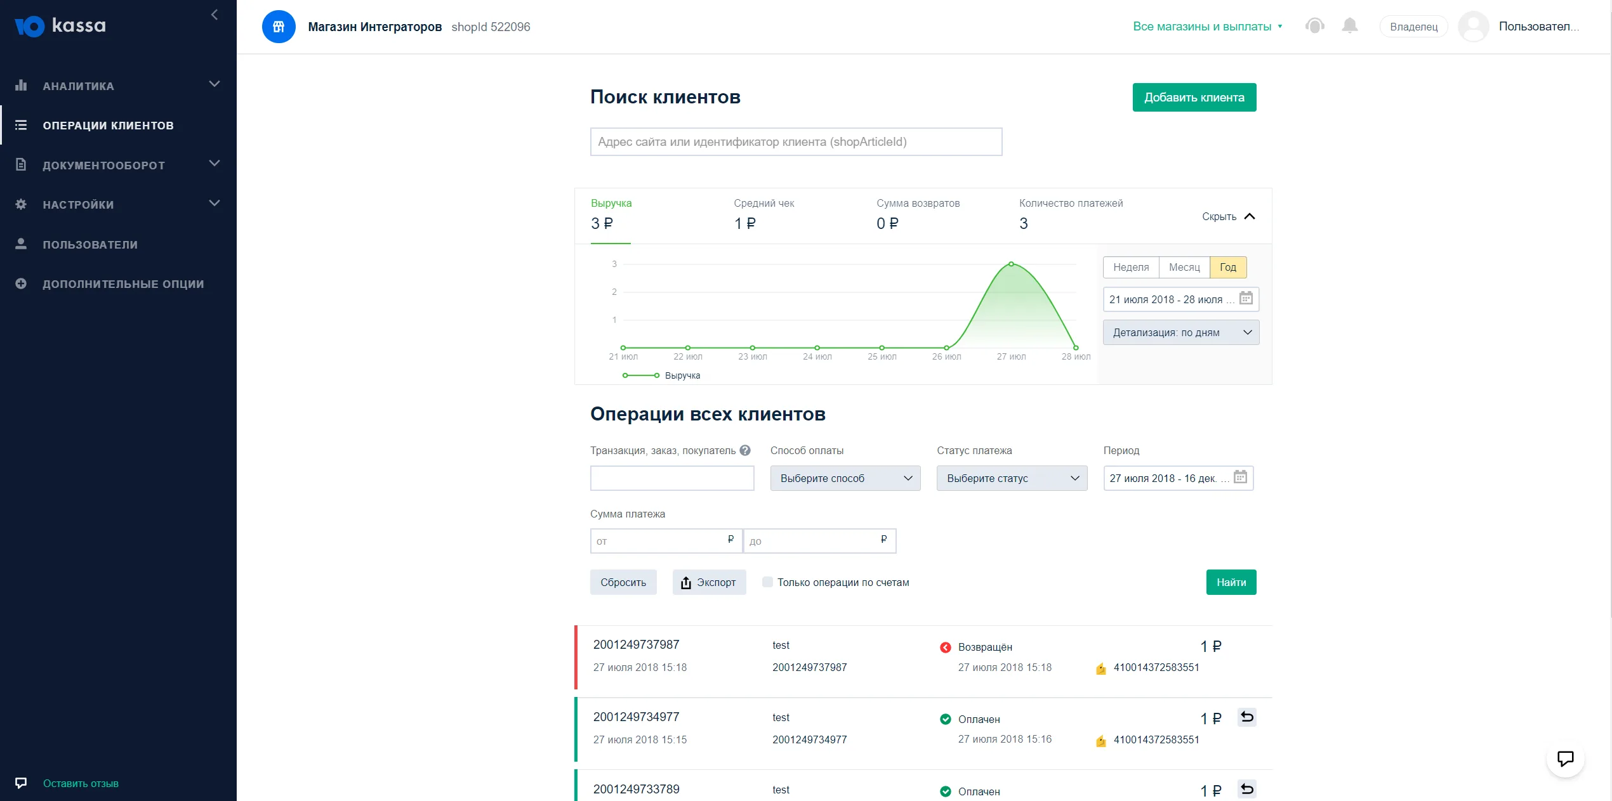Open the notifications bell
Screen dimensions: 1612x801
1350,26
